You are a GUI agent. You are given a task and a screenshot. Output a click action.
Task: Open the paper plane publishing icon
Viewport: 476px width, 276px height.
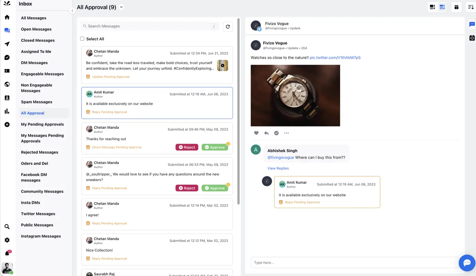tap(7, 44)
